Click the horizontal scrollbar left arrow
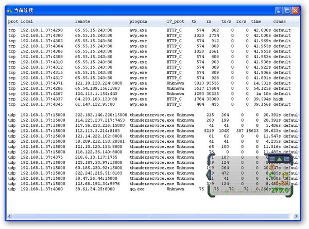This screenshot has height=229, width=309. pyautogui.click(x=10, y=216)
